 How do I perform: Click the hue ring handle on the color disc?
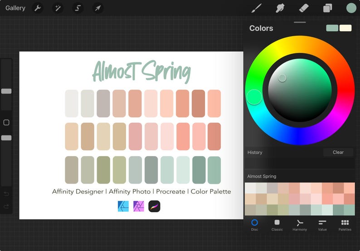coord(254,97)
